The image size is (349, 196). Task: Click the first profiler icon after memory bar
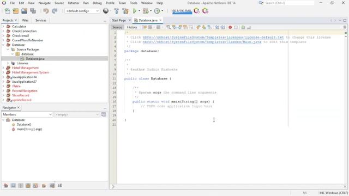point(196,11)
